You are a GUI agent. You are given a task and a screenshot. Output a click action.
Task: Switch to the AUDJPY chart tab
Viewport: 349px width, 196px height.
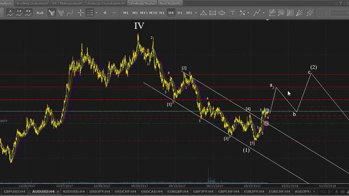click(303, 191)
